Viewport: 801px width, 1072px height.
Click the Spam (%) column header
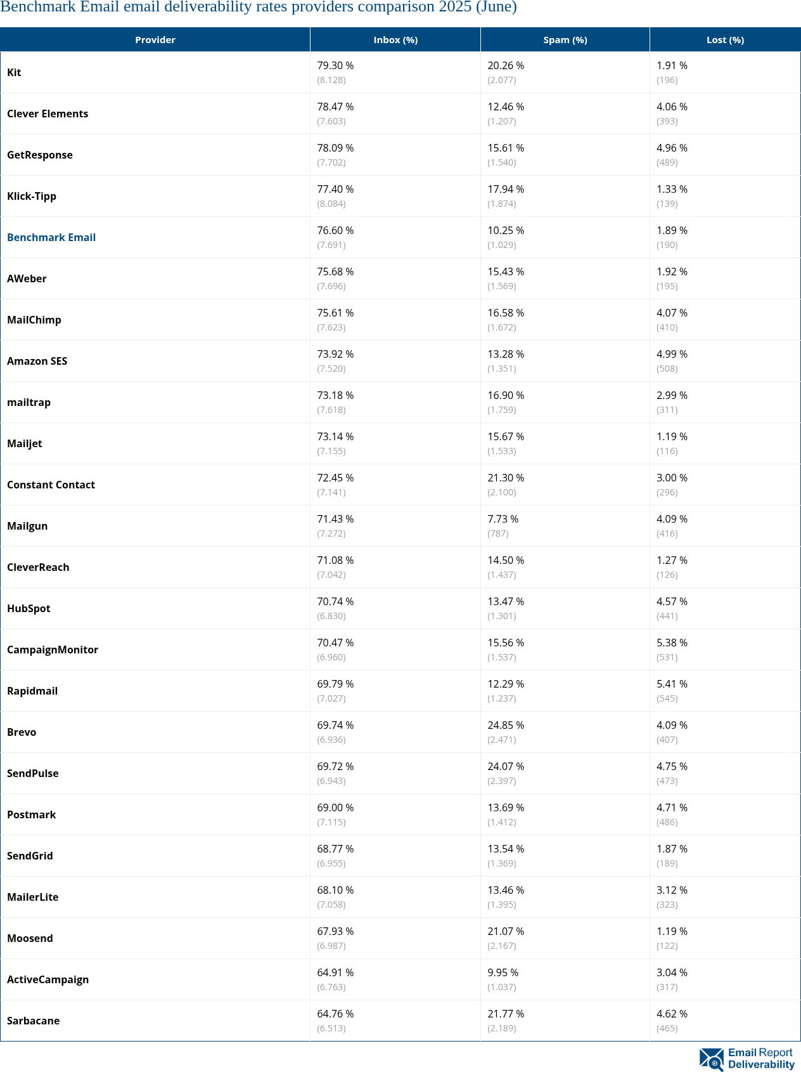click(x=565, y=40)
